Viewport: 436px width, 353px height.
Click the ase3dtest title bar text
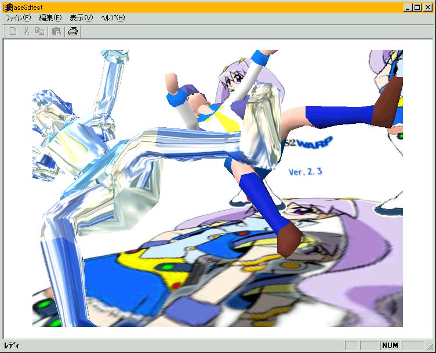pos(28,8)
